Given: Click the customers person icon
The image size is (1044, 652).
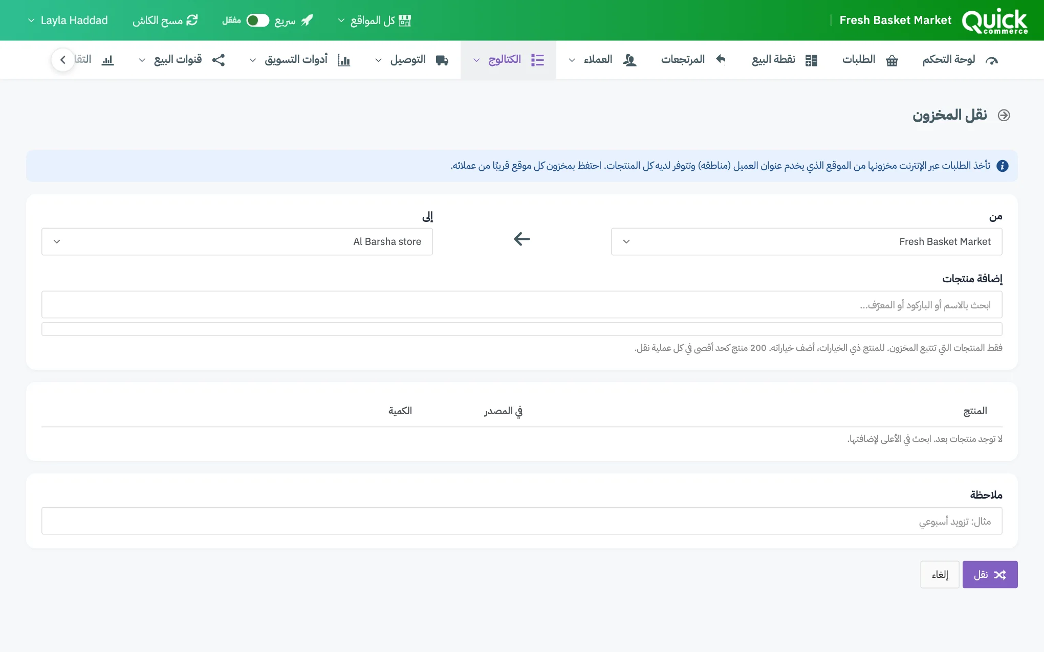Looking at the screenshot, I should coord(629,60).
